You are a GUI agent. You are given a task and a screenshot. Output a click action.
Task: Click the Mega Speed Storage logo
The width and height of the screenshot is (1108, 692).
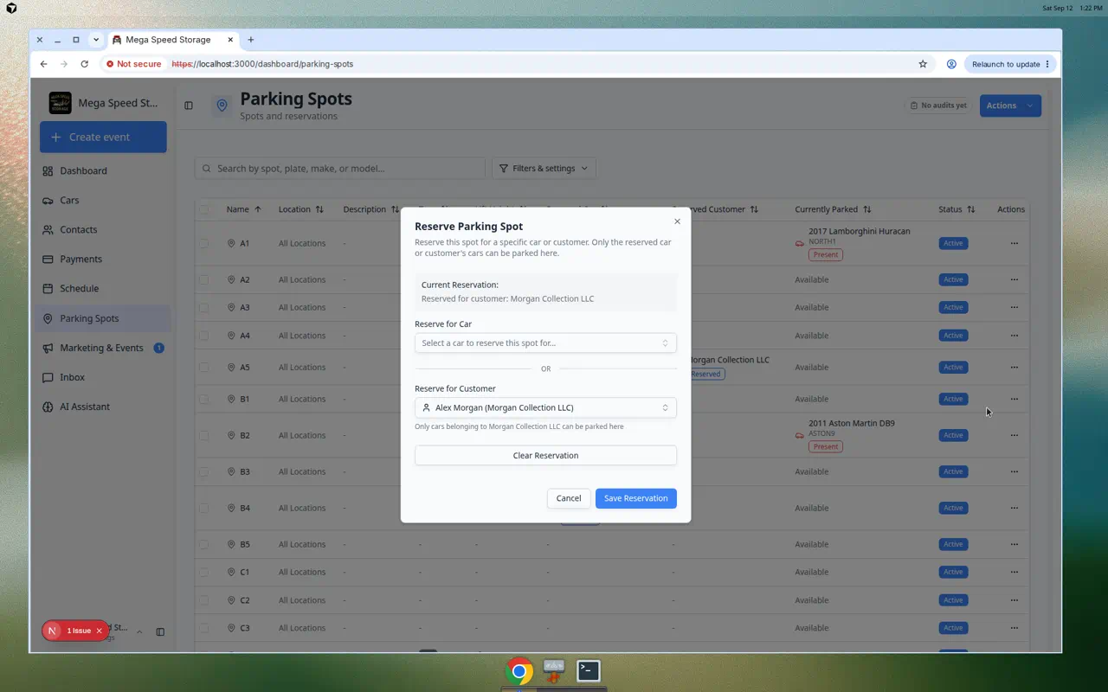coord(61,103)
